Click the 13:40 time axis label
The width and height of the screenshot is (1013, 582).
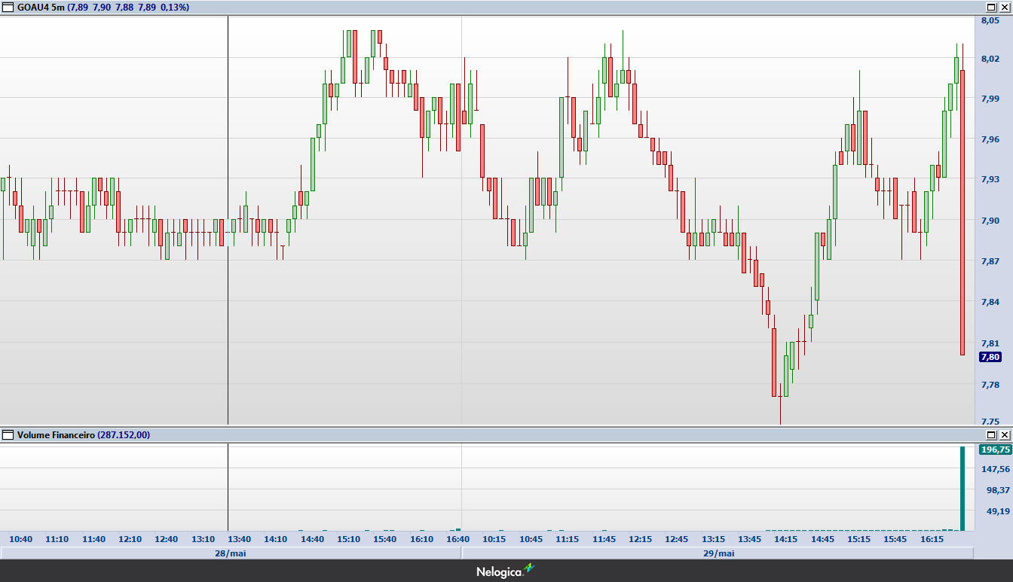pos(240,539)
